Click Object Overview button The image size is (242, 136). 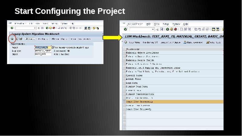pos(193,42)
